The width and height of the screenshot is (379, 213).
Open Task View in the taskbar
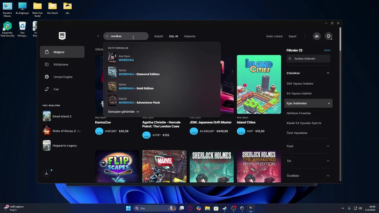click(x=182, y=208)
